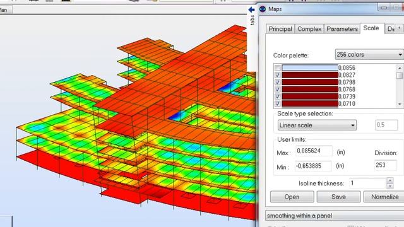The width and height of the screenshot is (404, 227).
Task: Toggle the checkbox for value 0,0768
Action: pyautogui.click(x=278, y=90)
